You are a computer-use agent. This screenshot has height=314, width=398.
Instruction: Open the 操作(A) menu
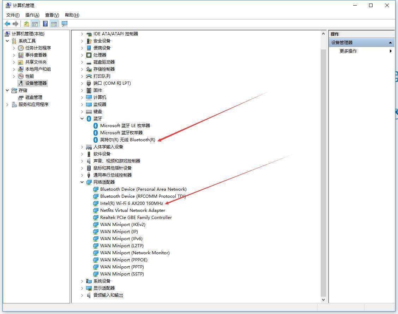[32, 15]
